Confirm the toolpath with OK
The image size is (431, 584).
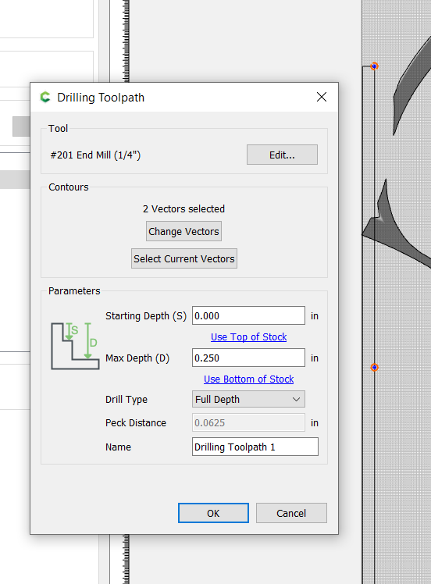coord(213,513)
